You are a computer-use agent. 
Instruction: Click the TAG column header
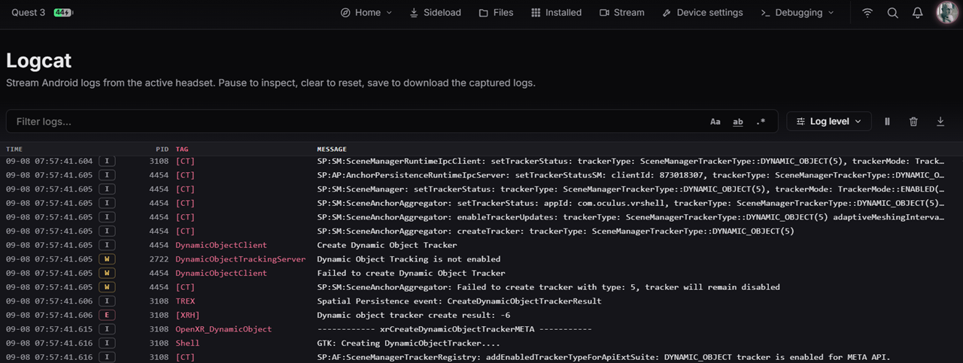coord(182,150)
